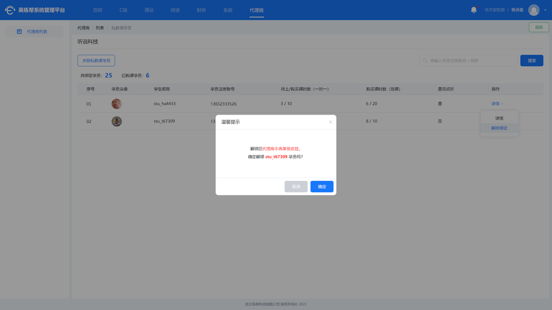Open the notification bell
The width and height of the screenshot is (552, 310).
pyautogui.click(x=474, y=10)
